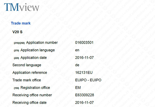Click the (220) INID code
This screenshot has width=155, height=107.
(x=16, y=58)
